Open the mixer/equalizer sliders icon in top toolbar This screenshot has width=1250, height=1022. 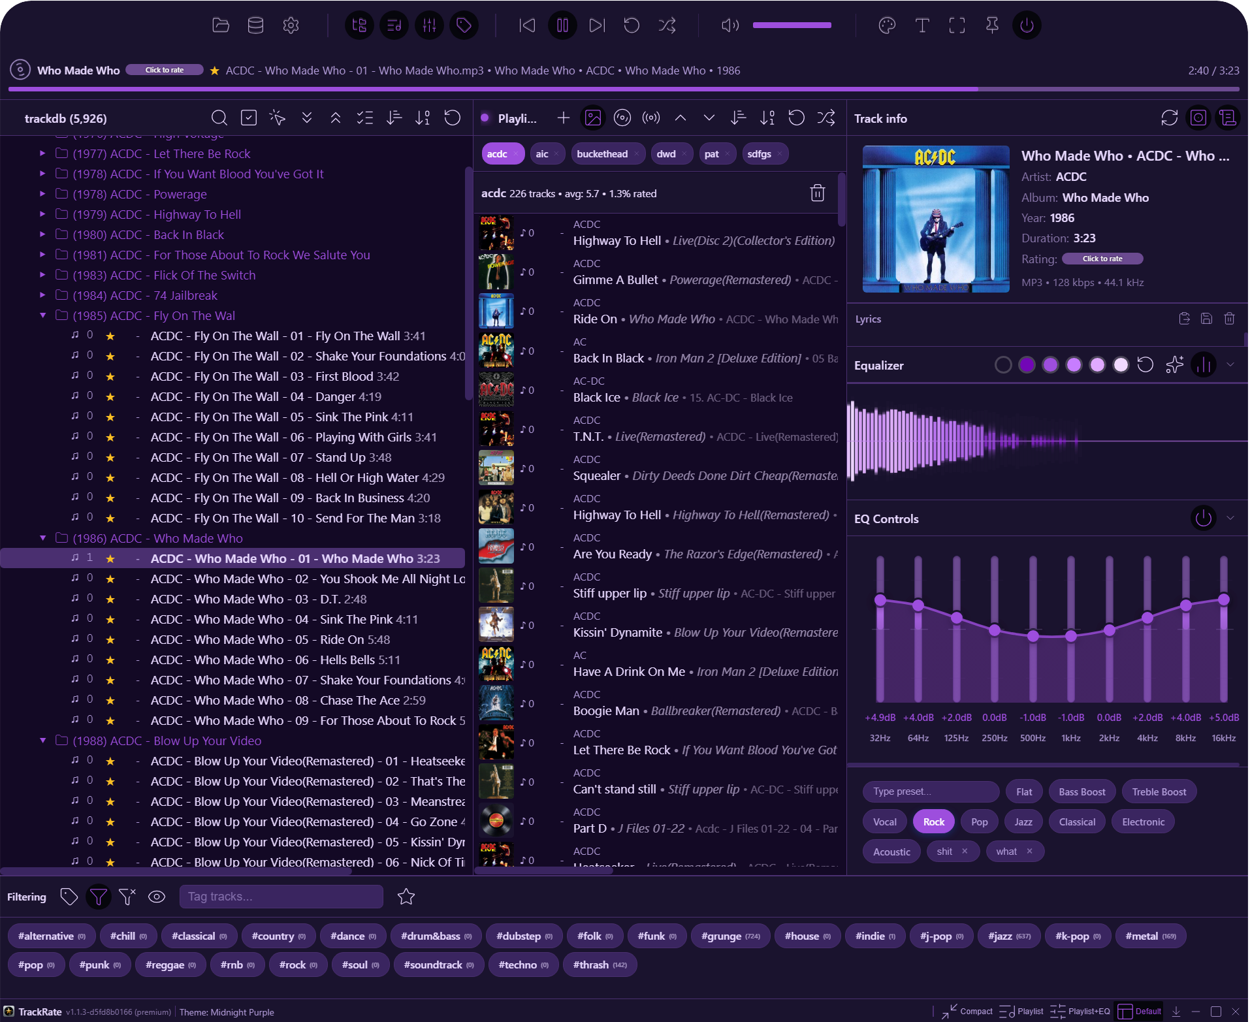[x=429, y=25]
